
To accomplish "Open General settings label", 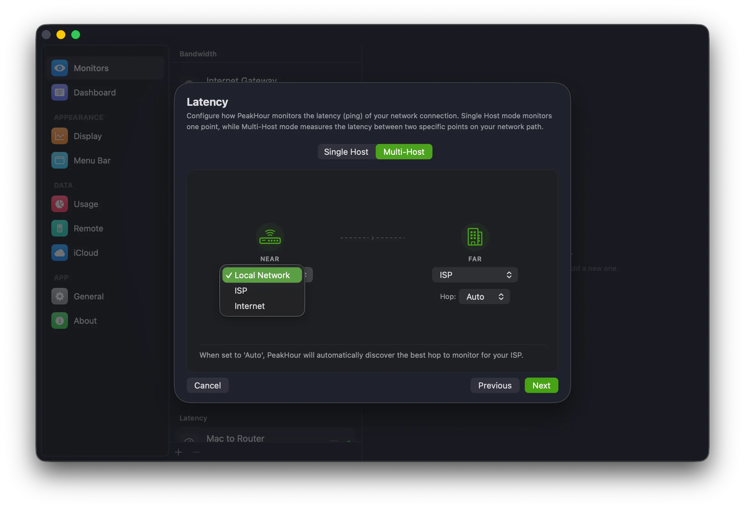I will [89, 296].
